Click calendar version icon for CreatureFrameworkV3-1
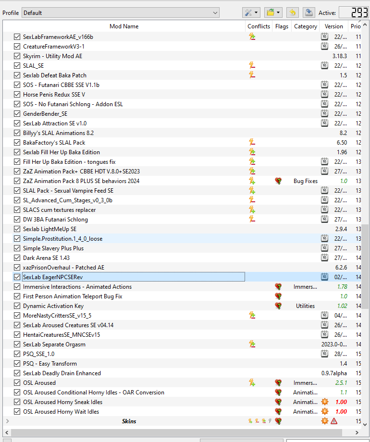 (325, 46)
